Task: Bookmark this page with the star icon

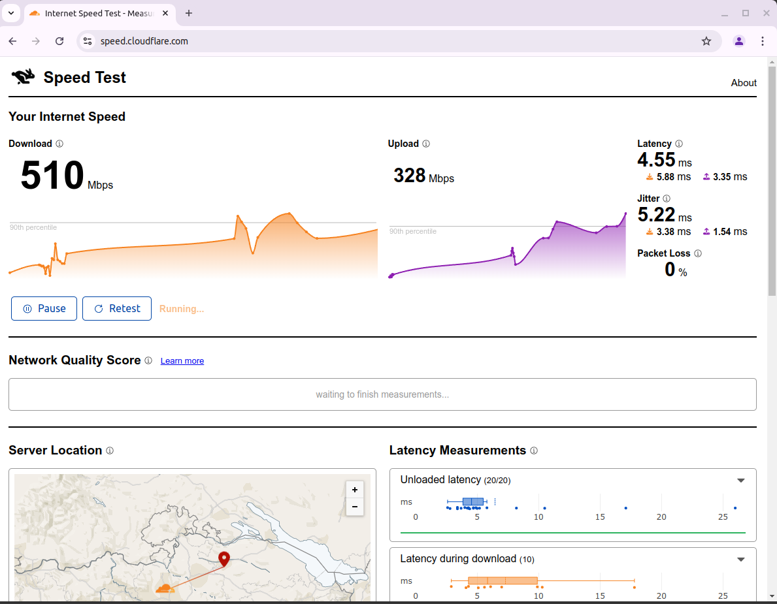Action: pyautogui.click(x=706, y=41)
